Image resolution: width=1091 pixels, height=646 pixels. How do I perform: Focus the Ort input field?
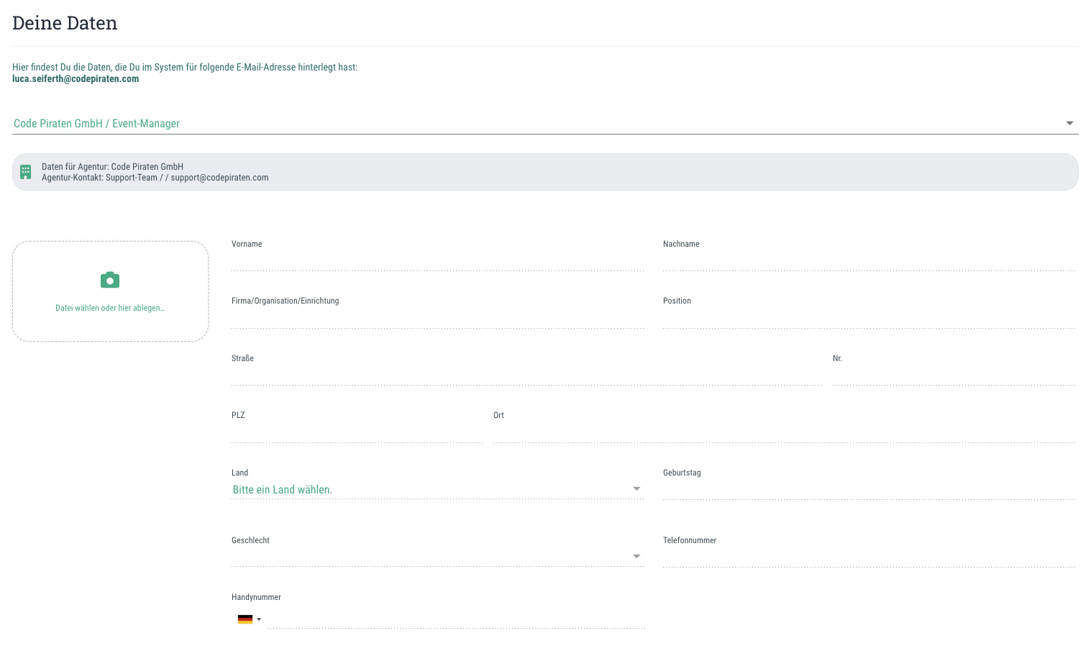784,433
